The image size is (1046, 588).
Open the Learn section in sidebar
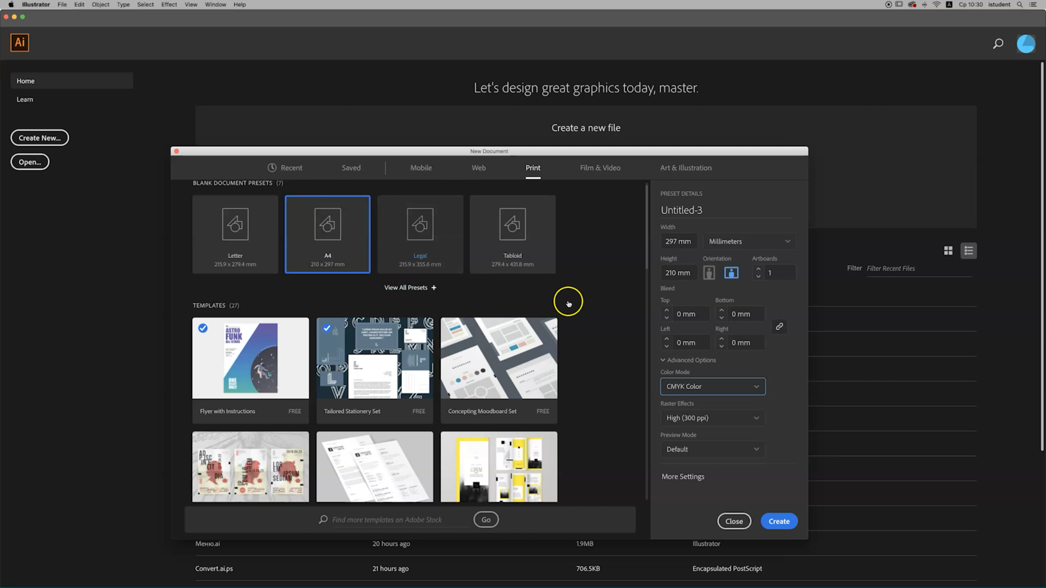click(x=25, y=100)
